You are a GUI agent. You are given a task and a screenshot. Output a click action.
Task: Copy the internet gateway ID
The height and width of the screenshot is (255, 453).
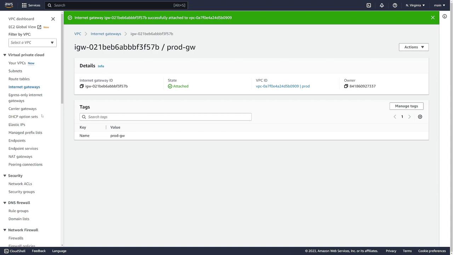[82, 86]
